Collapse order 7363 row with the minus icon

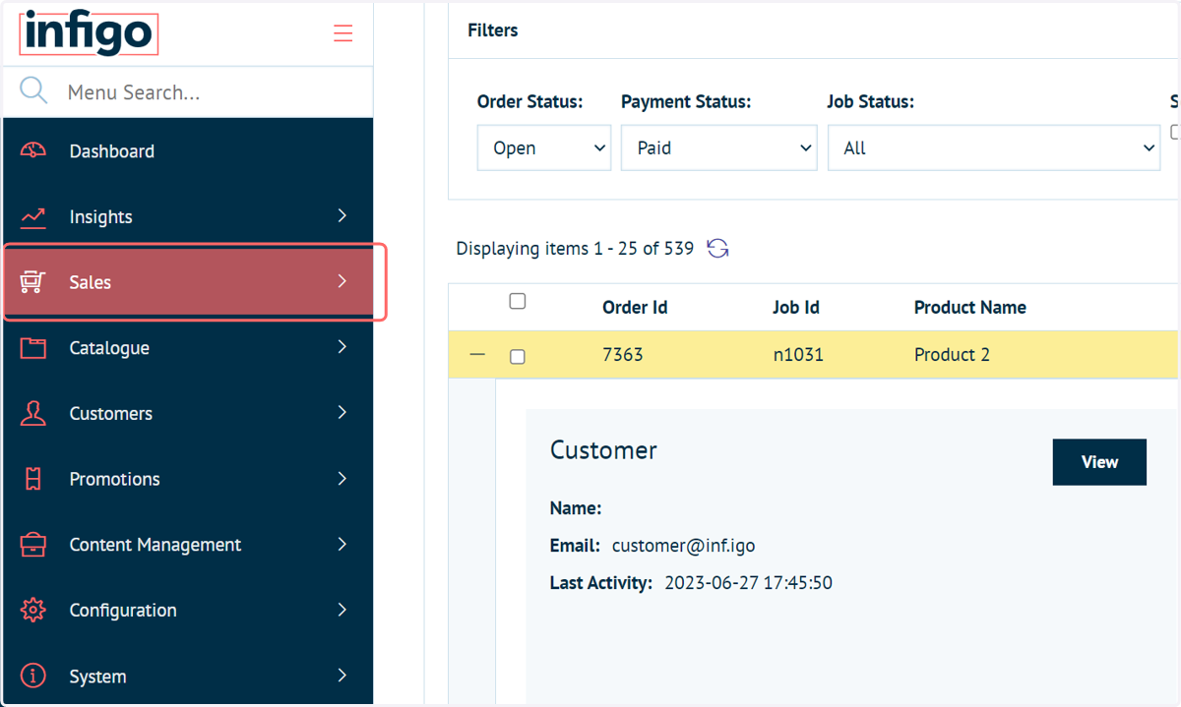(477, 355)
